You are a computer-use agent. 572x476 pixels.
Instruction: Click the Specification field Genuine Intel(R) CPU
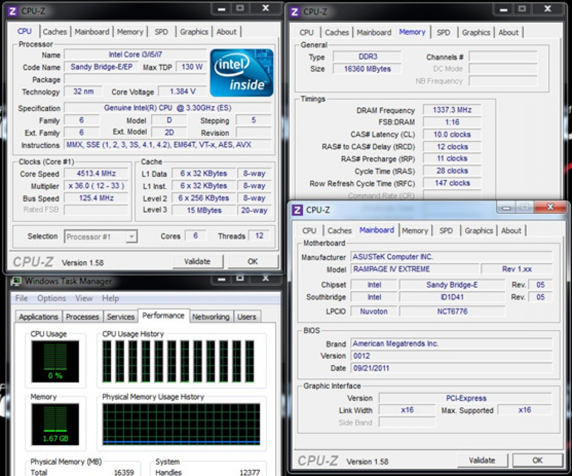point(168,108)
